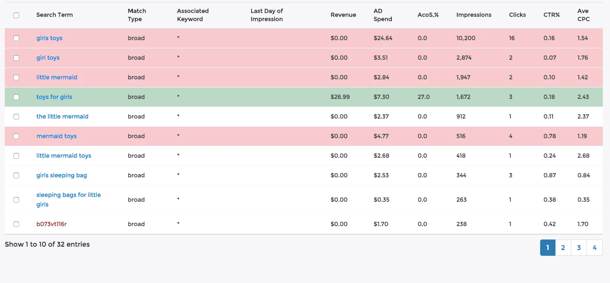
Task: Sort by AD Spend column header
Action: click(x=383, y=15)
